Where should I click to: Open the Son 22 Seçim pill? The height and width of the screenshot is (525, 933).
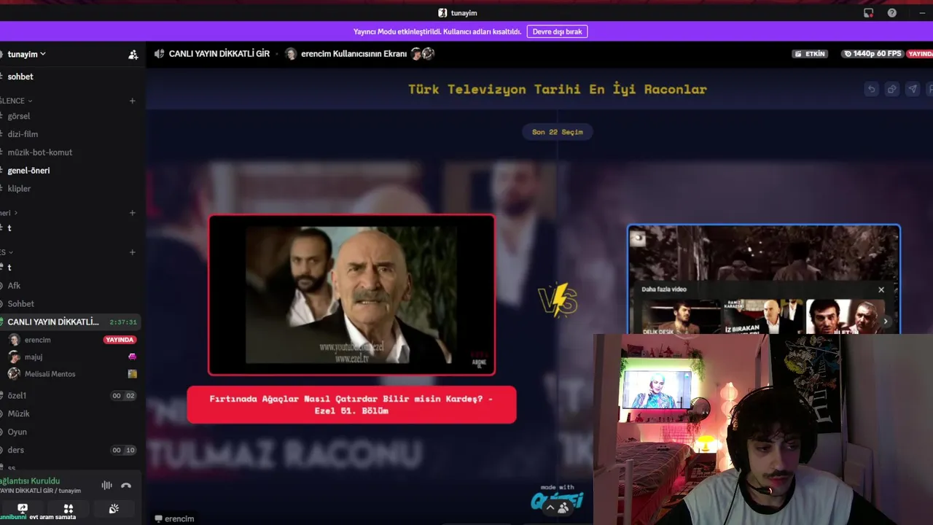point(558,132)
